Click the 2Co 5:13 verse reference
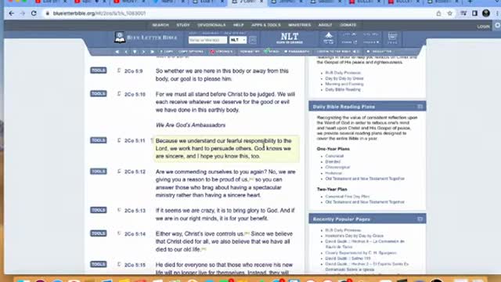The height and width of the screenshot is (282, 501). click(x=135, y=211)
